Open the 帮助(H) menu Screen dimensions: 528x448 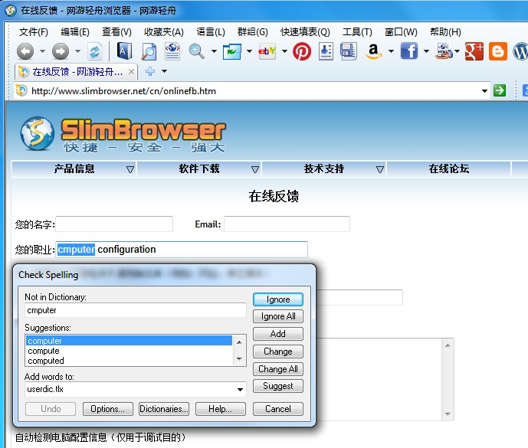click(445, 32)
